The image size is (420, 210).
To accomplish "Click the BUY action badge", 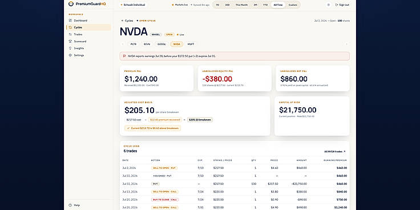I will 155,184.
